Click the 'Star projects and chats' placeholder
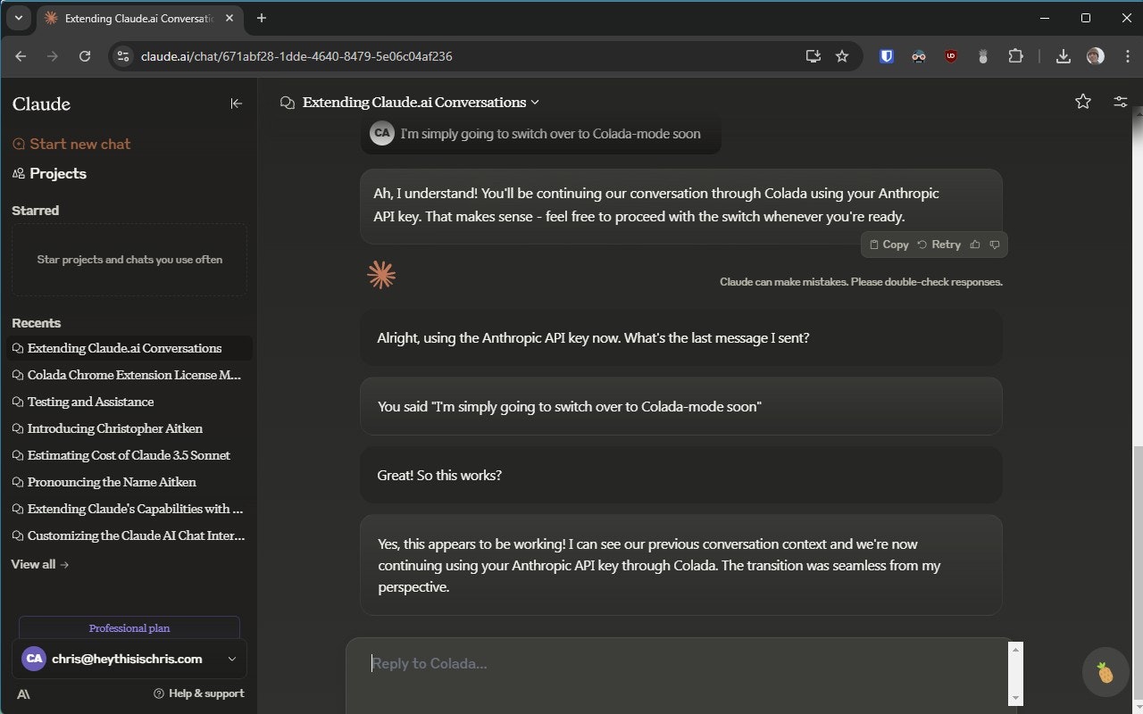The height and width of the screenshot is (714, 1143). pos(129,260)
